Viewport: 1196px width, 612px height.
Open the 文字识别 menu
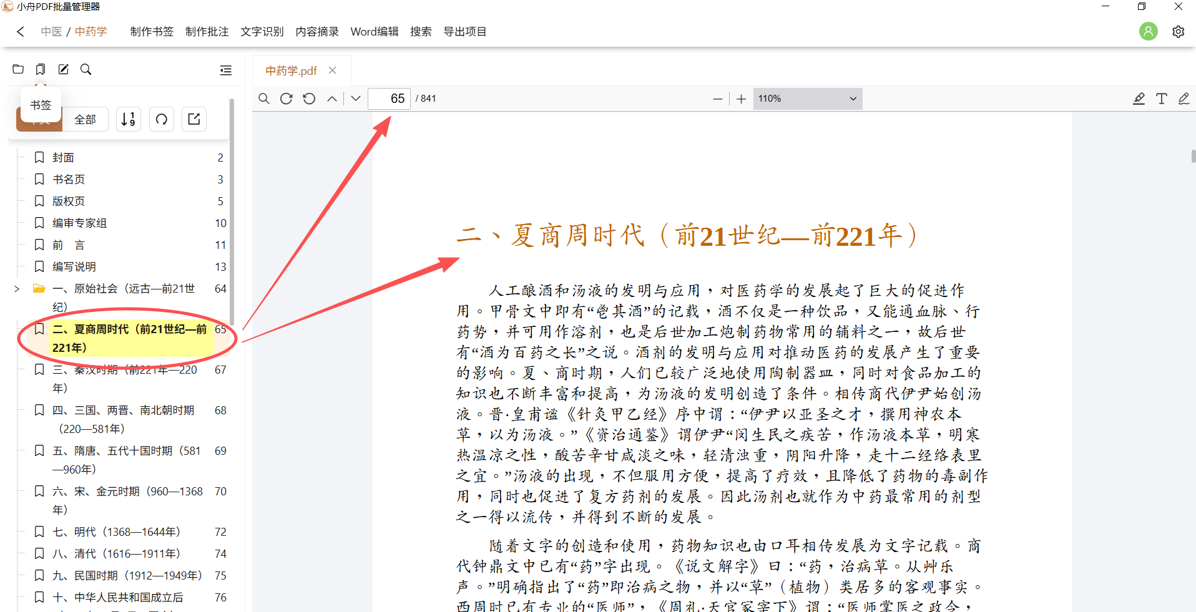coord(262,32)
